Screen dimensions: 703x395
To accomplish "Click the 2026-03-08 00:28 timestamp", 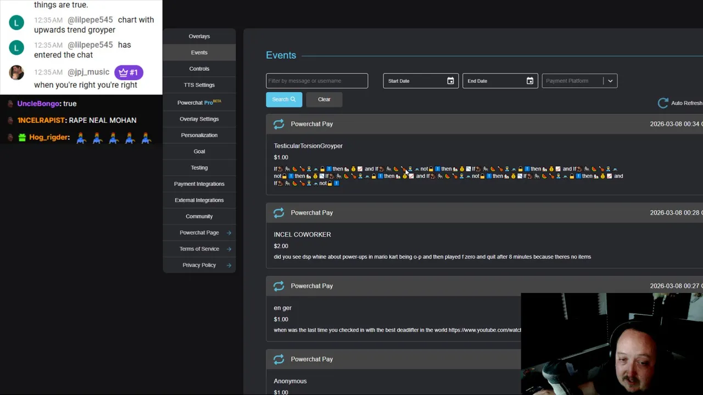I will tap(676, 213).
